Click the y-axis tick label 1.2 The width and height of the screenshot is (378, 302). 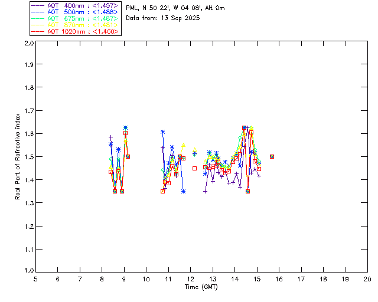29,226
